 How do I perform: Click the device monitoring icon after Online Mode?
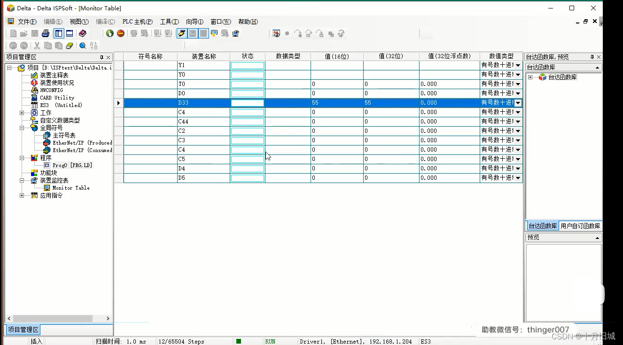[x=192, y=33]
